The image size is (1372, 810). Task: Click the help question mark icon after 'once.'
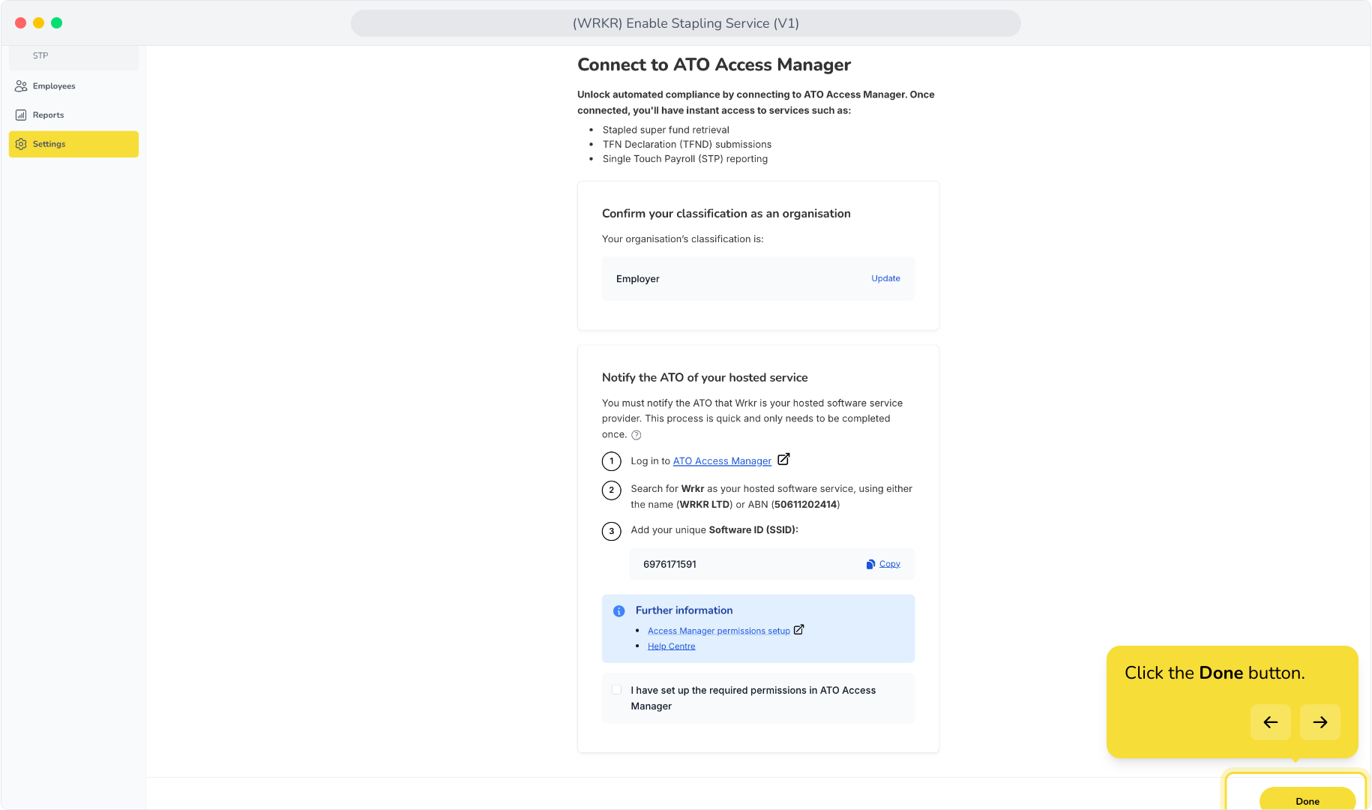(x=637, y=435)
